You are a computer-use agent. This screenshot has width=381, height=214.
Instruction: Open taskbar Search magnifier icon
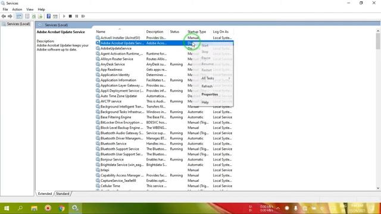(x=20, y=208)
